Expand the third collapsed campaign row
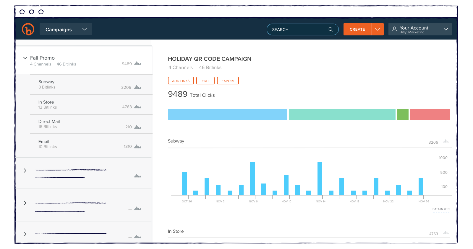Screen dimensions: 473x249 pyautogui.click(x=25, y=234)
